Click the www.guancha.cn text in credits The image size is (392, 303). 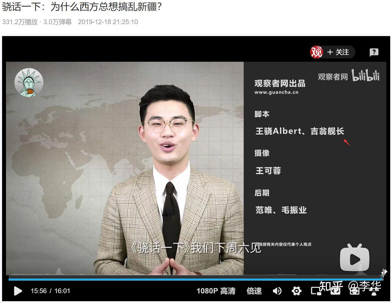tap(276, 92)
